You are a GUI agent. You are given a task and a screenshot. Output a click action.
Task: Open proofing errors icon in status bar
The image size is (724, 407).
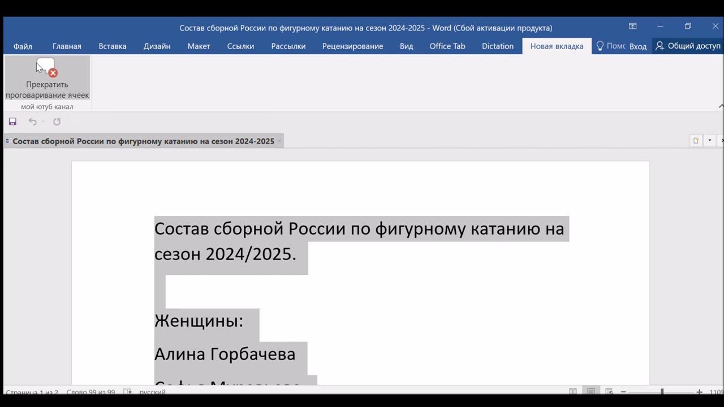point(128,392)
